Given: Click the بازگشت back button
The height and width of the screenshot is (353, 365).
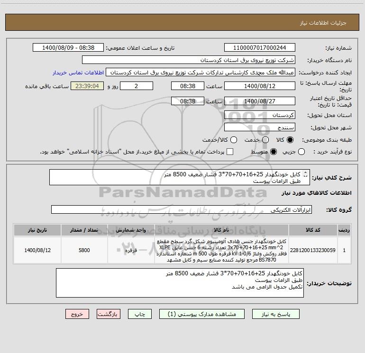Looking at the screenshot, I should [109, 314].
